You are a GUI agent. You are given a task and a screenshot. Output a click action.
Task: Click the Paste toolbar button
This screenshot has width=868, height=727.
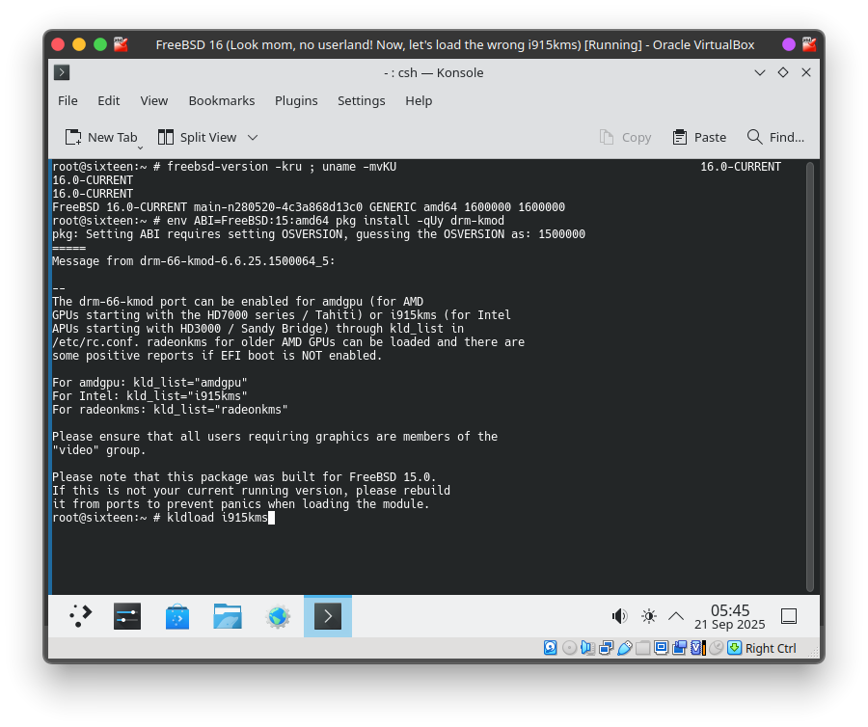click(x=699, y=137)
